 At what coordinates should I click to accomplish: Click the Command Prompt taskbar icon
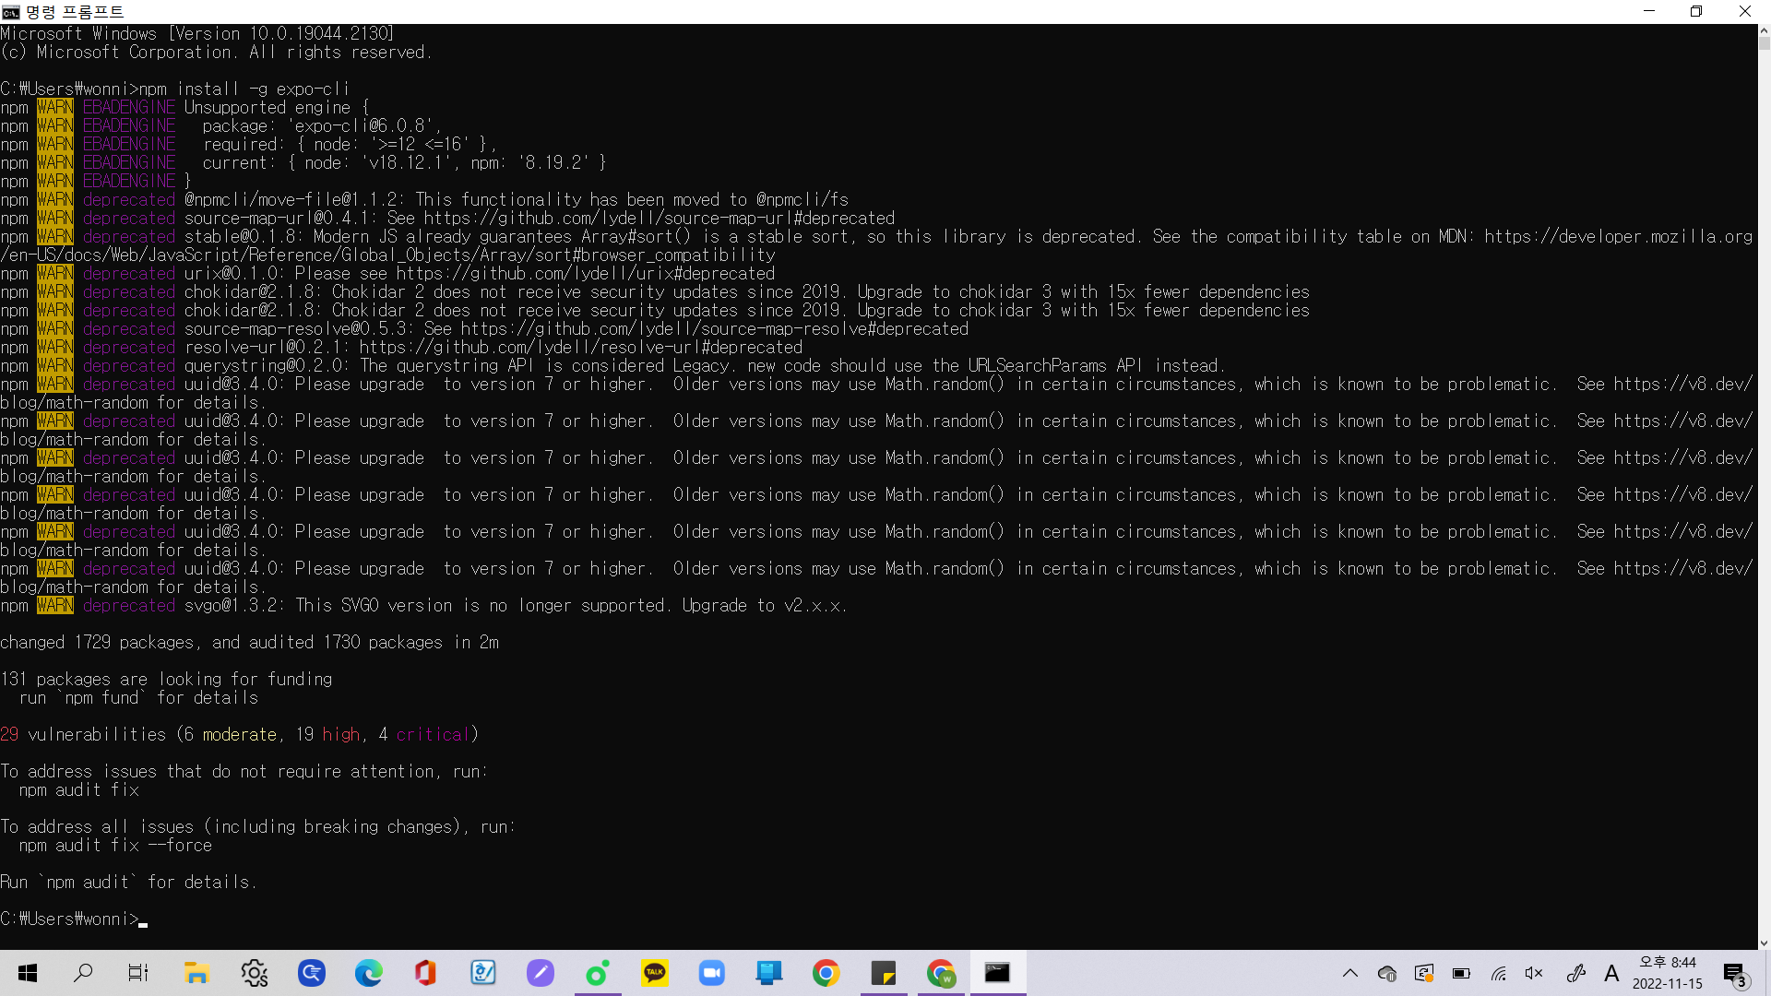point(997,973)
